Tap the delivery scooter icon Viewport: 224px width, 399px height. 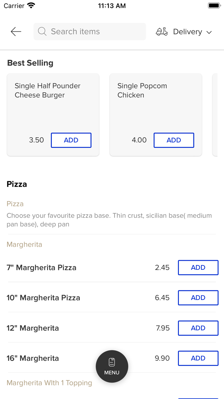[x=162, y=32]
